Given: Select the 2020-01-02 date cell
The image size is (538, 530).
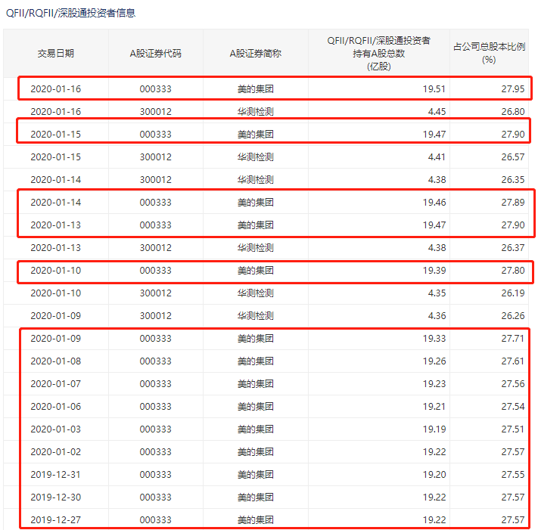Looking at the screenshot, I should (x=55, y=452).
